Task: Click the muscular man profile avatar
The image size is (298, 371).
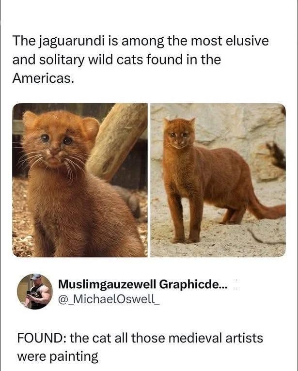Action: (x=34, y=291)
